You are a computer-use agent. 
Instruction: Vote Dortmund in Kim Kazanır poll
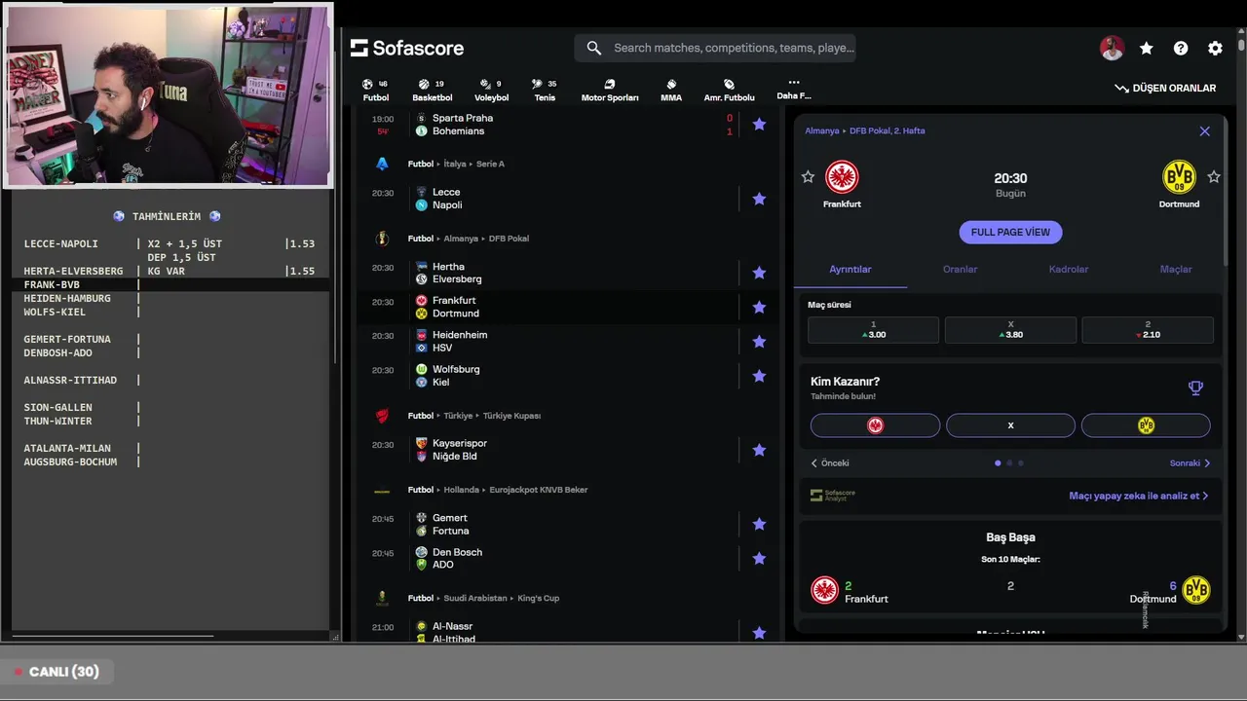pos(1146,425)
